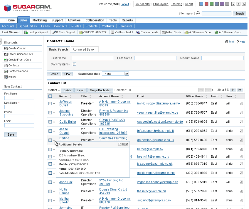This screenshot has height=209, width=249.
Task: Open the Opportunities submenu item
Action: (28, 26)
